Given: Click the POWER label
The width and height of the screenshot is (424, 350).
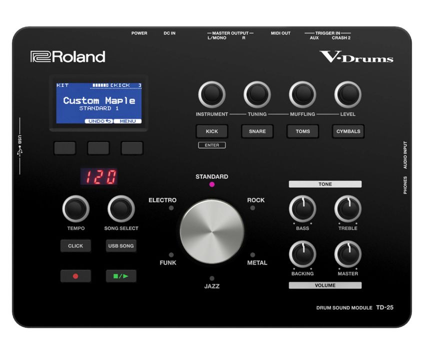Looking at the screenshot, I should tap(139, 33).
